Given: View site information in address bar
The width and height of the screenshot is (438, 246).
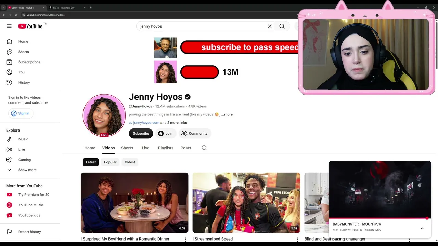Looking at the screenshot, I should point(24,15).
